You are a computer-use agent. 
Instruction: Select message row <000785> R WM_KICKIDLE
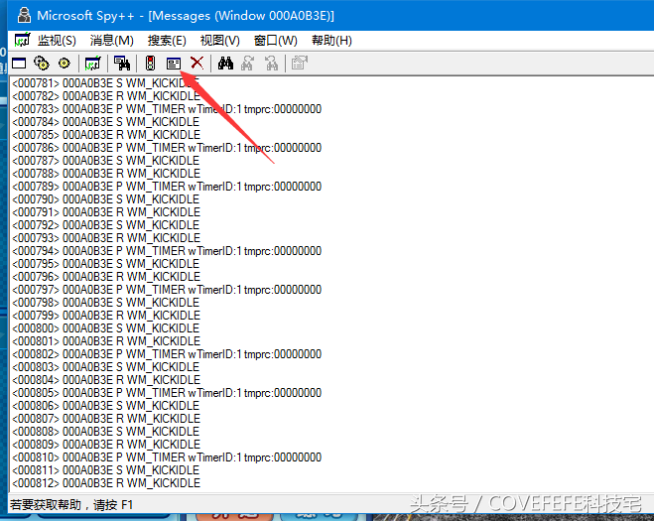click(x=106, y=135)
